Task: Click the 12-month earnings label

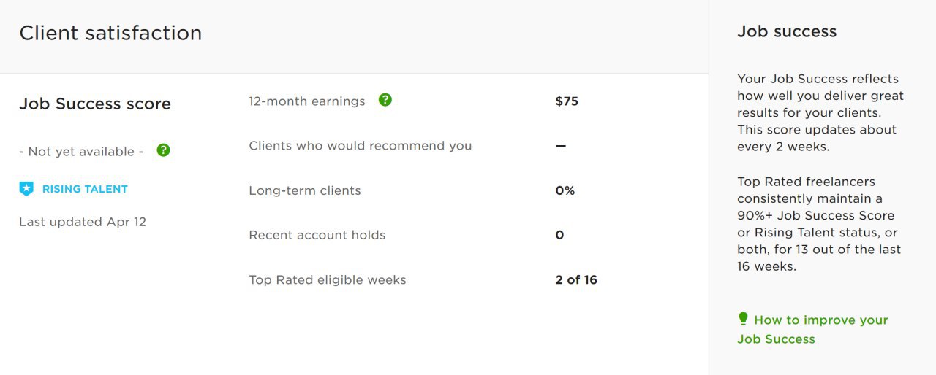Action: pos(307,101)
